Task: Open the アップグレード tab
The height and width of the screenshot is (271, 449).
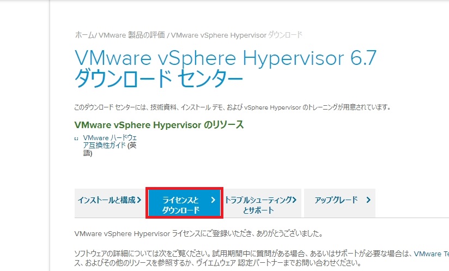Action: point(339,203)
